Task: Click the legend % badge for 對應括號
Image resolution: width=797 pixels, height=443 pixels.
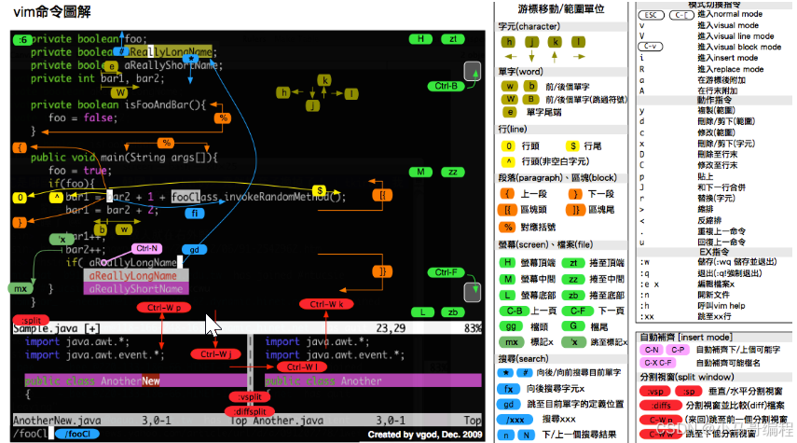Action: pyautogui.click(x=507, y=227)
